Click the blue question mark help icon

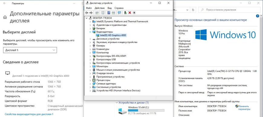[109, 13]
